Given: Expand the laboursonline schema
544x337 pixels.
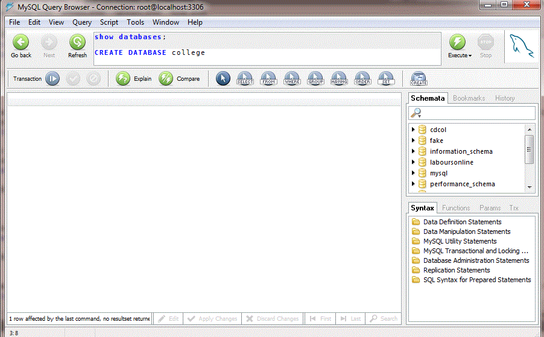Looking at the screenshot, I should point(413,162).
